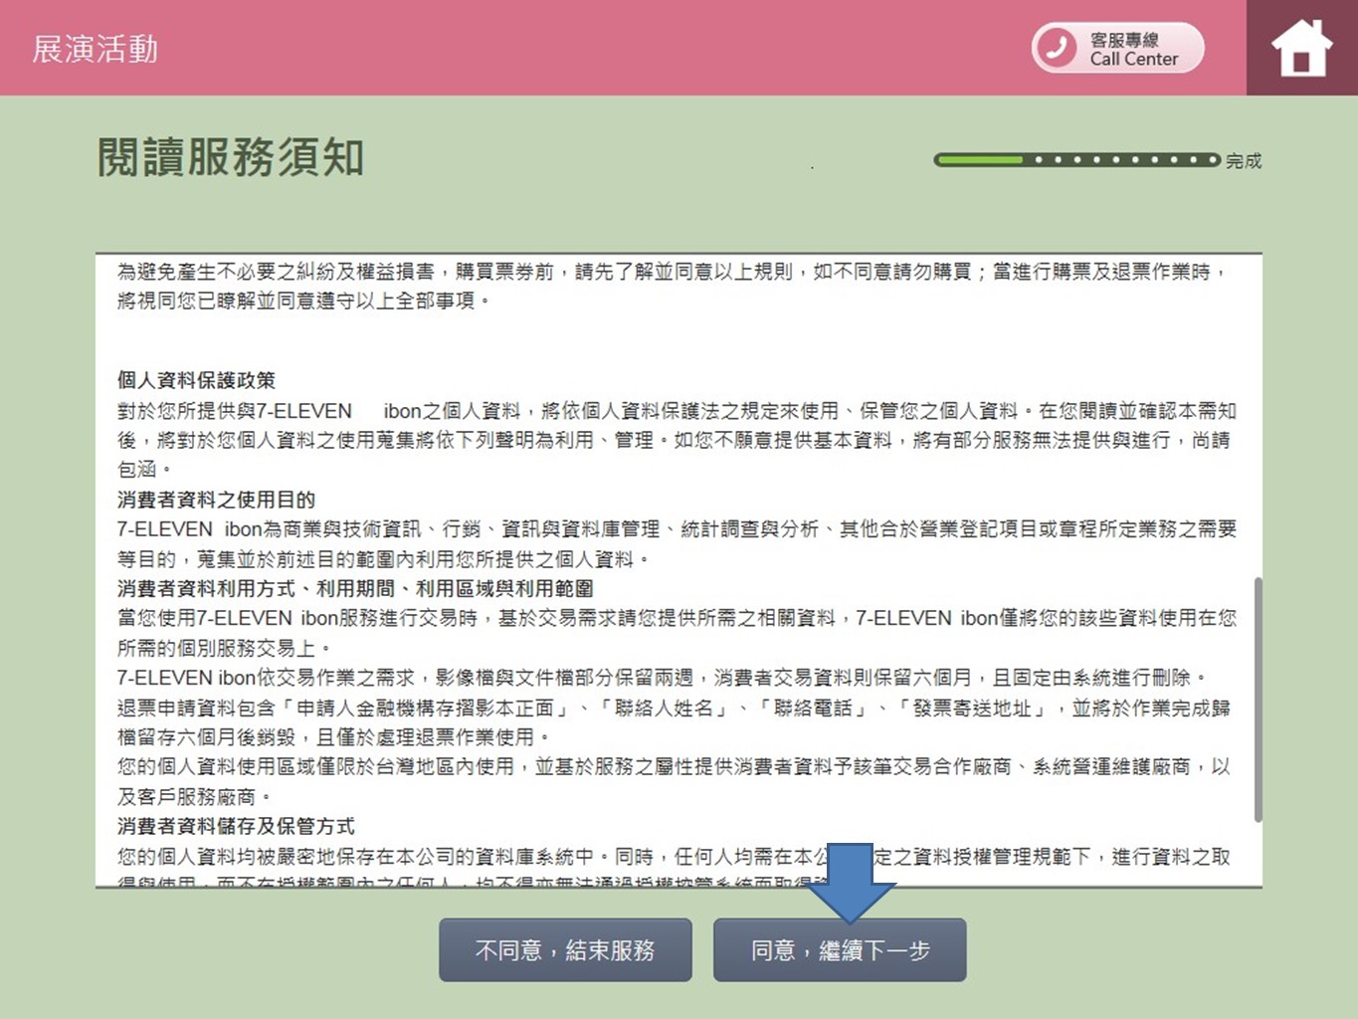Click the line starting 退票申請資料包含
This screenshot has height=1019, width=1358.
(673, 708)
